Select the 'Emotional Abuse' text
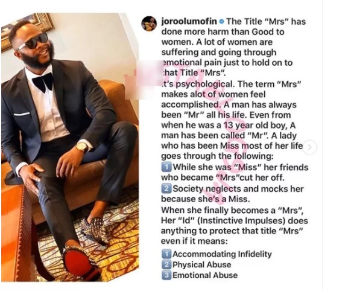 pos(205,275)
